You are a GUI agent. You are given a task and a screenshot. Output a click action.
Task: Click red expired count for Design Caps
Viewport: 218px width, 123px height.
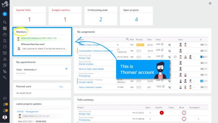click(x=162, y=113)
